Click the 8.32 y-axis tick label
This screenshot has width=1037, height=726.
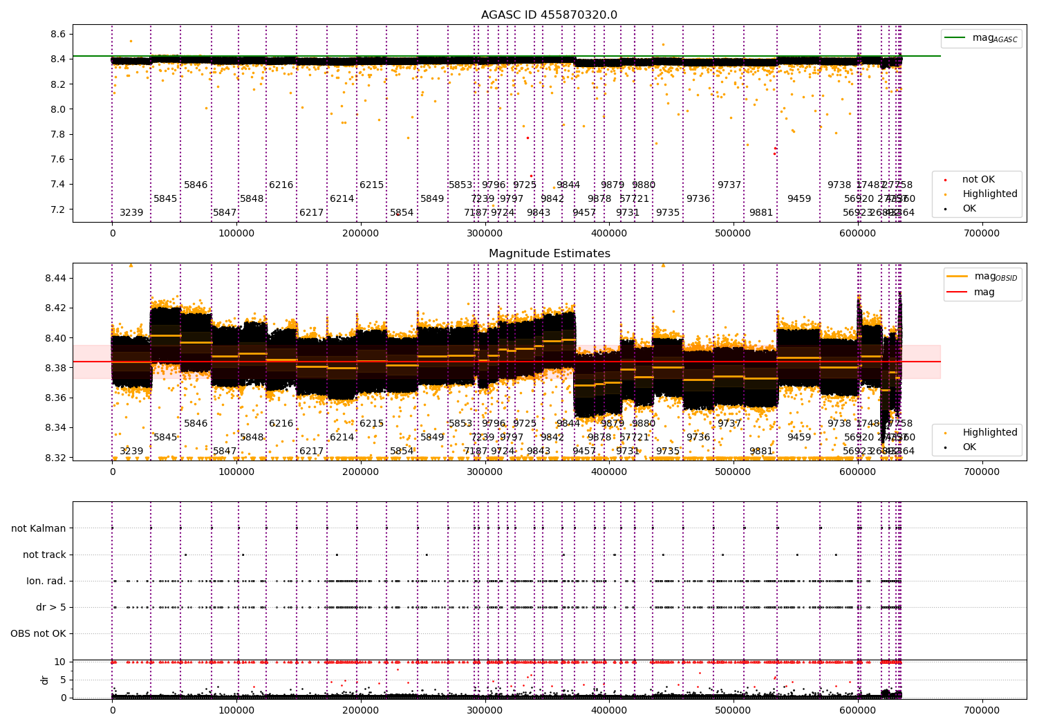point(56,458)
